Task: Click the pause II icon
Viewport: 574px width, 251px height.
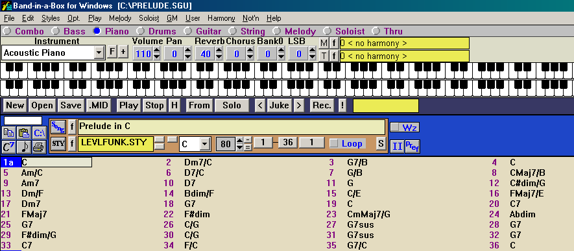Action: click(397, 147)
